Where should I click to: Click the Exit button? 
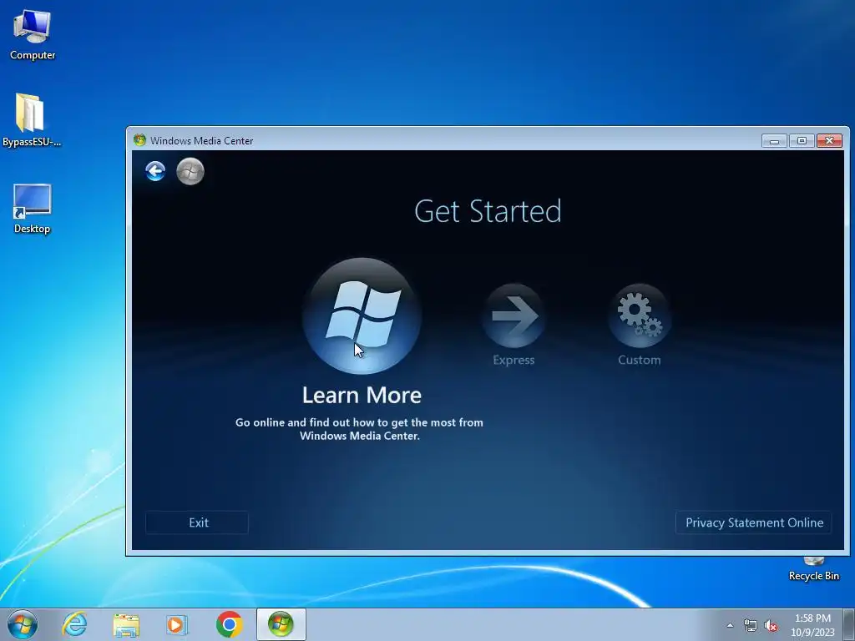point(197,522)
